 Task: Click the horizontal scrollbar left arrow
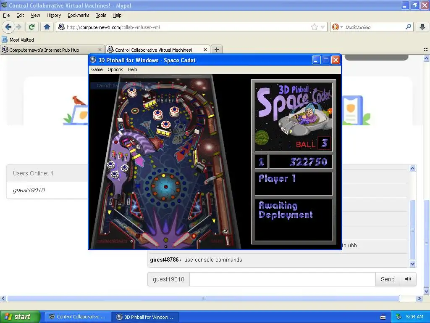[3, 298]
